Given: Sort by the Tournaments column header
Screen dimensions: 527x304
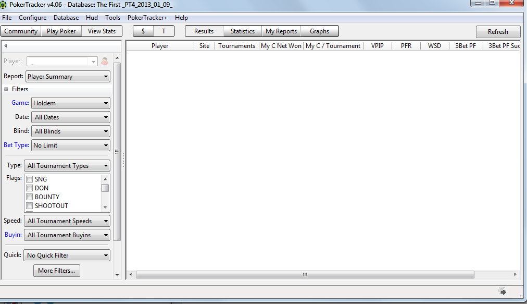Looking at the screenshot, I should click(x=236, y=46).
